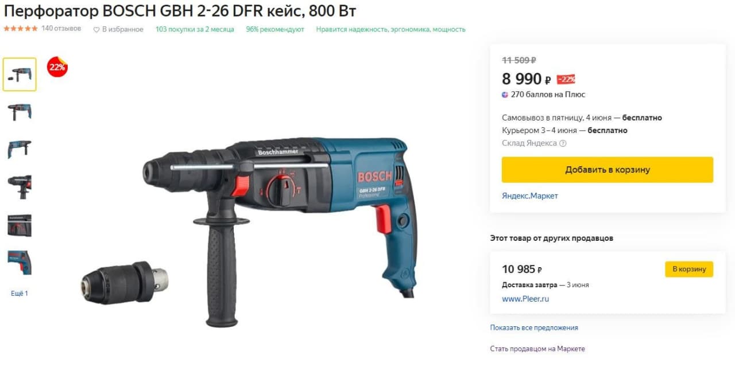Click the Склад Яндекса question mark icon
Screen dimensions: 735x367
tap(563, 143)
